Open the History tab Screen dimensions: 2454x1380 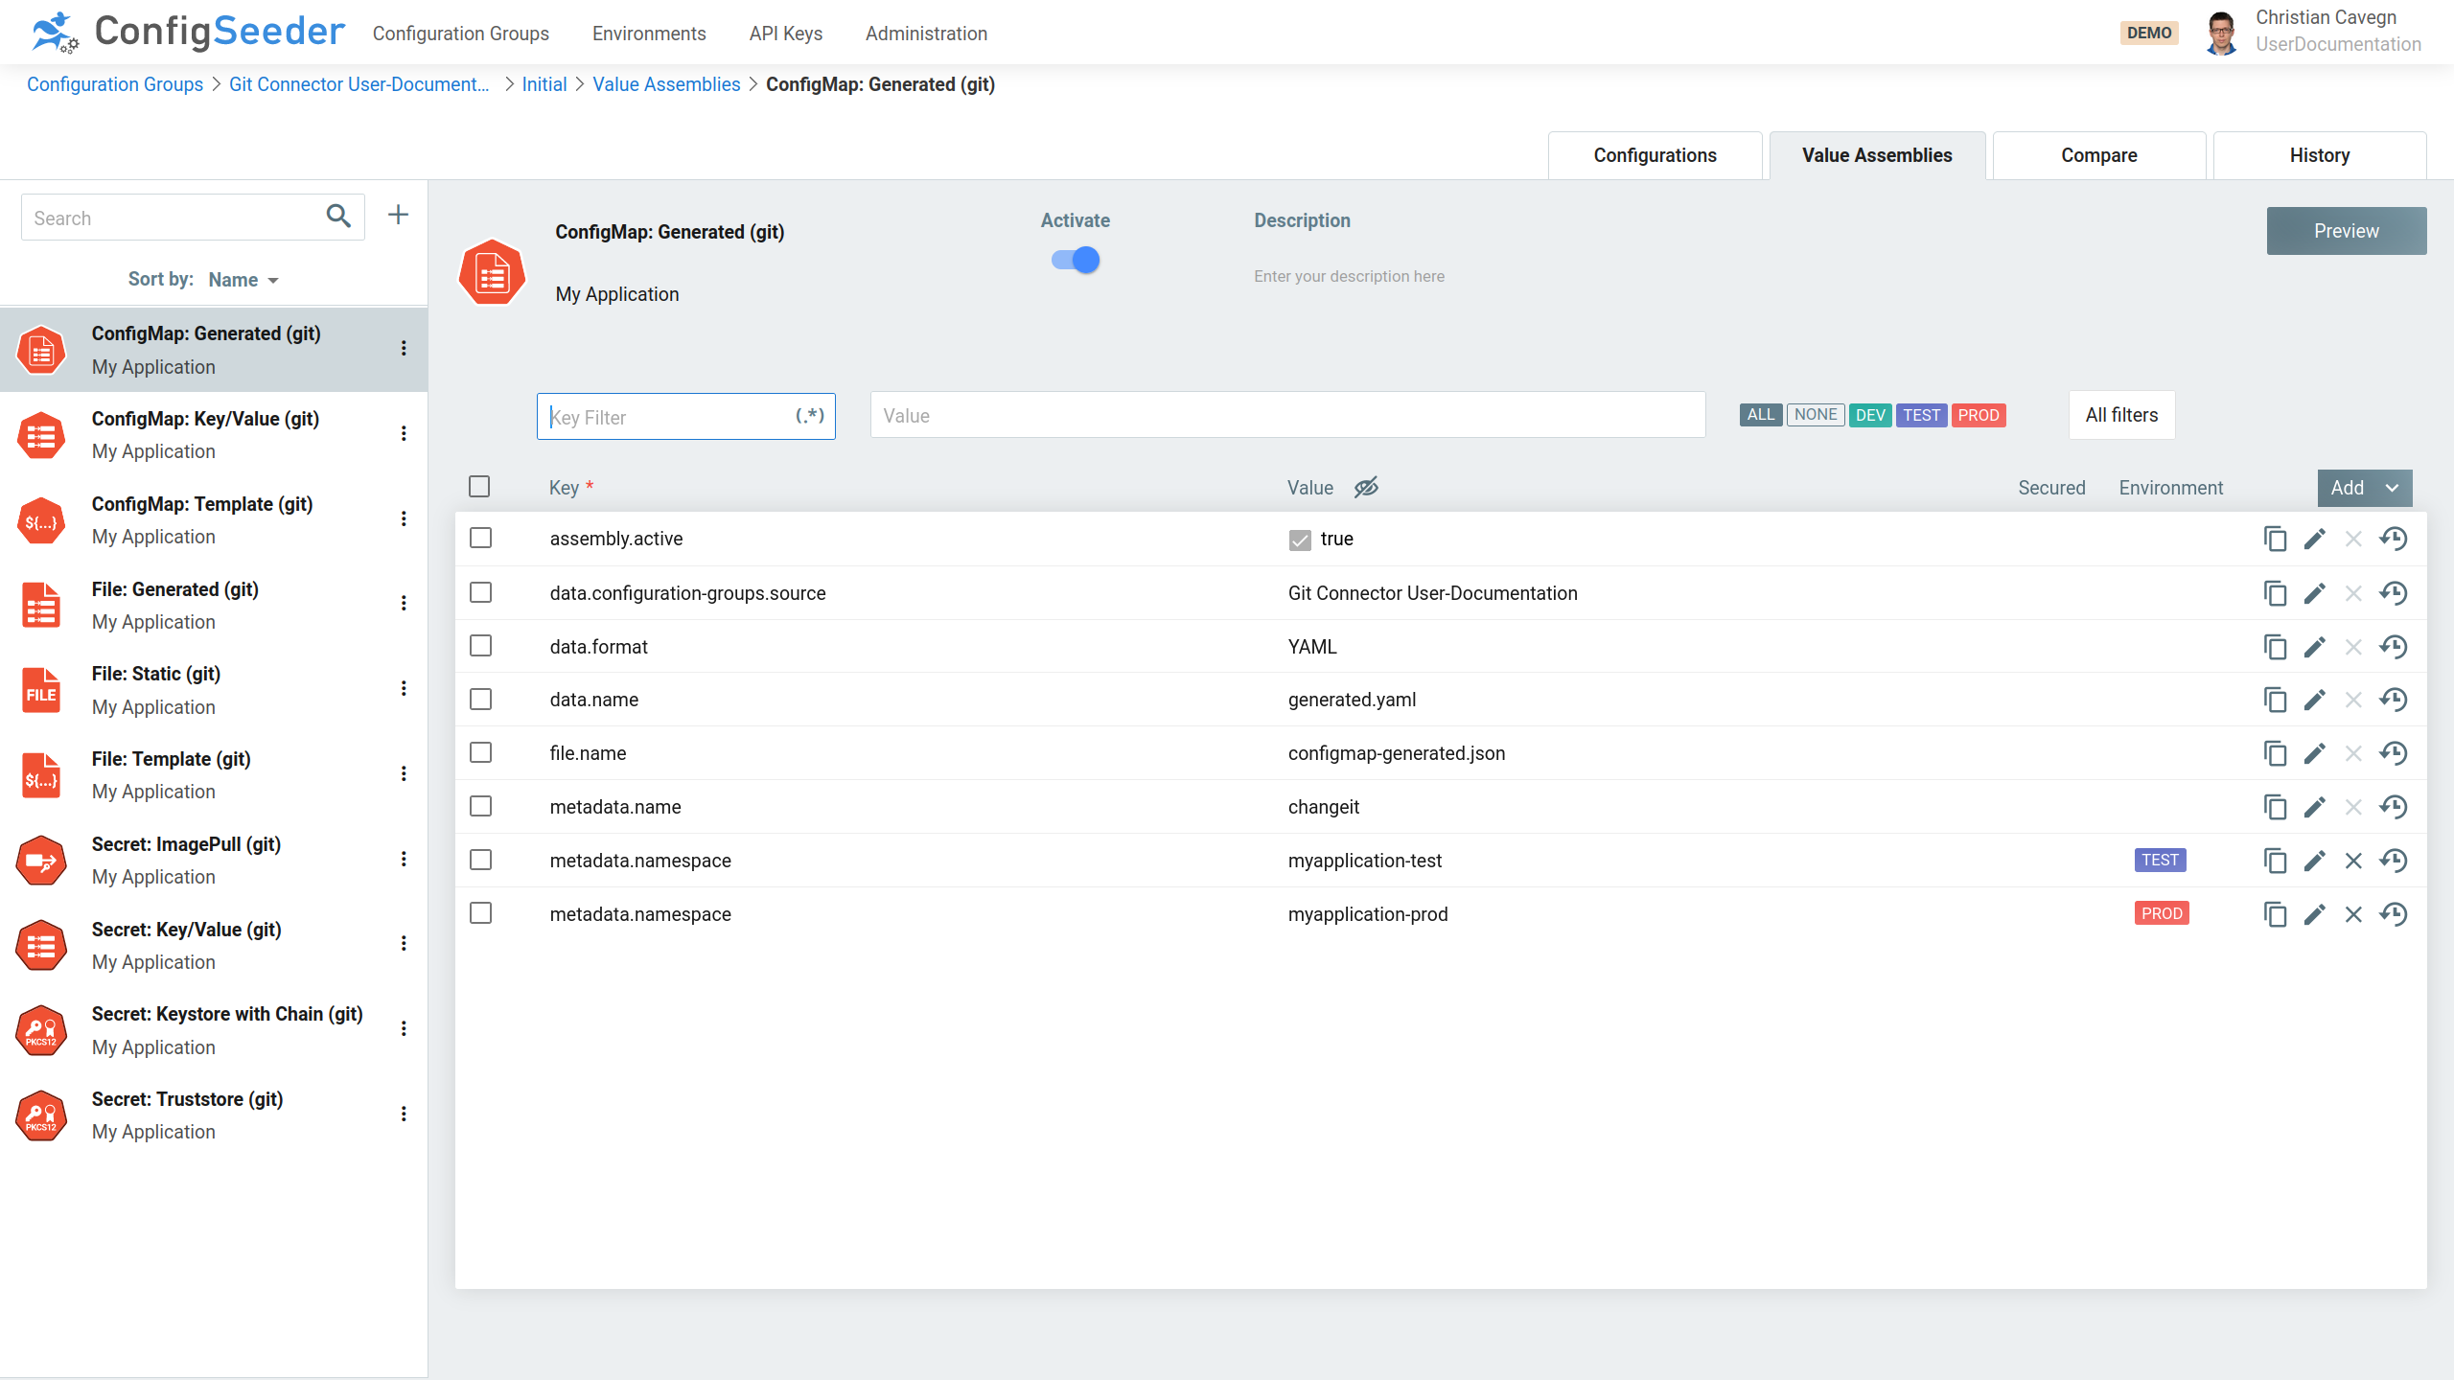click(x=2320, y=154)
